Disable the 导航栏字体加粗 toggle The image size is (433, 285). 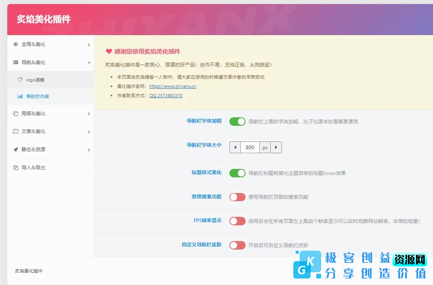[x=238, y=121]
